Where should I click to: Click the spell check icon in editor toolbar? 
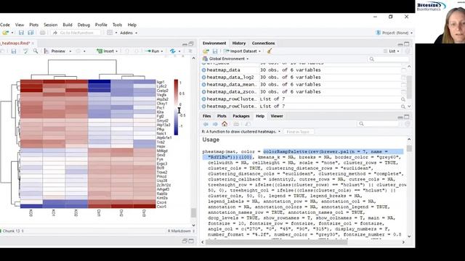(25, 51)
